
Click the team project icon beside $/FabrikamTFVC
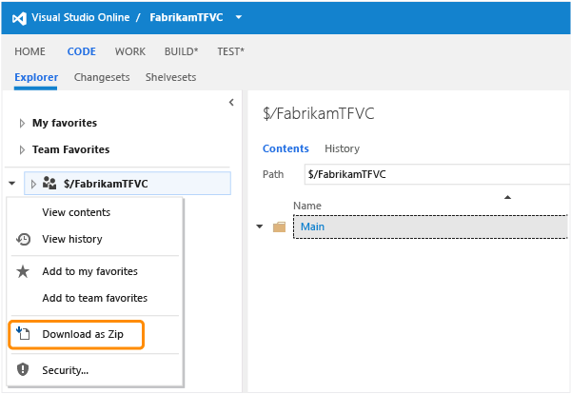49,183
